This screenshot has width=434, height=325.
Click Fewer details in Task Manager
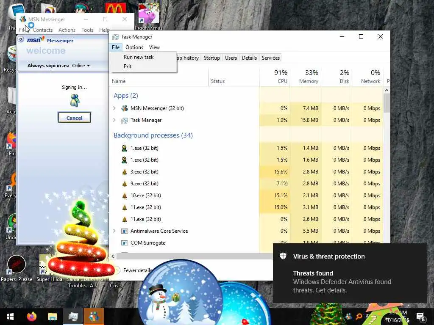coord(138,270)
